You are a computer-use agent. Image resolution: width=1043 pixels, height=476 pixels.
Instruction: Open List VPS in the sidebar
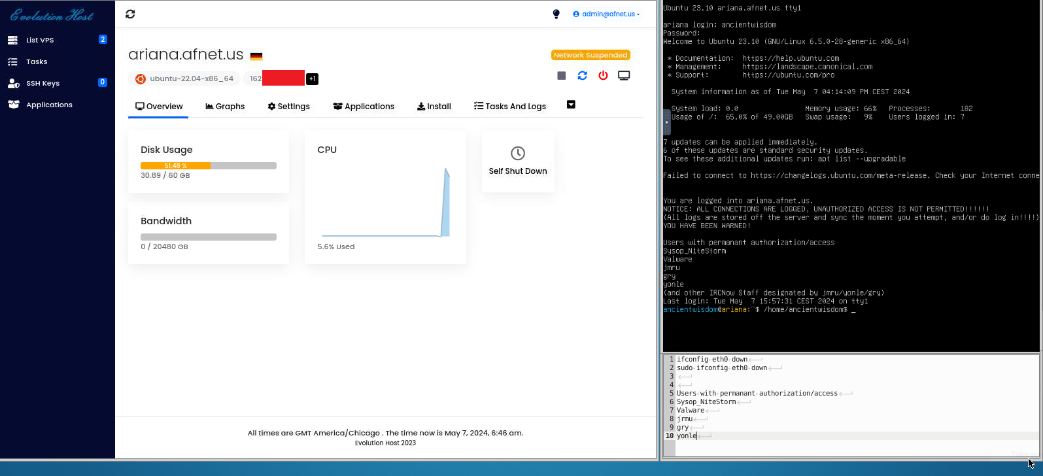40,40
